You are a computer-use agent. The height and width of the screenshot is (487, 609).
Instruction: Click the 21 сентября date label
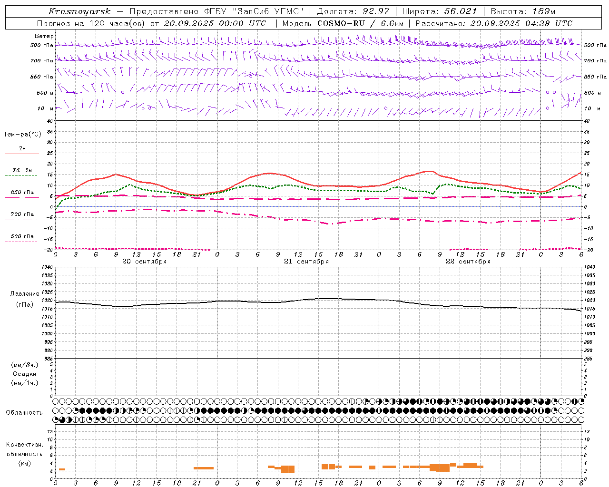coord(306,262)
